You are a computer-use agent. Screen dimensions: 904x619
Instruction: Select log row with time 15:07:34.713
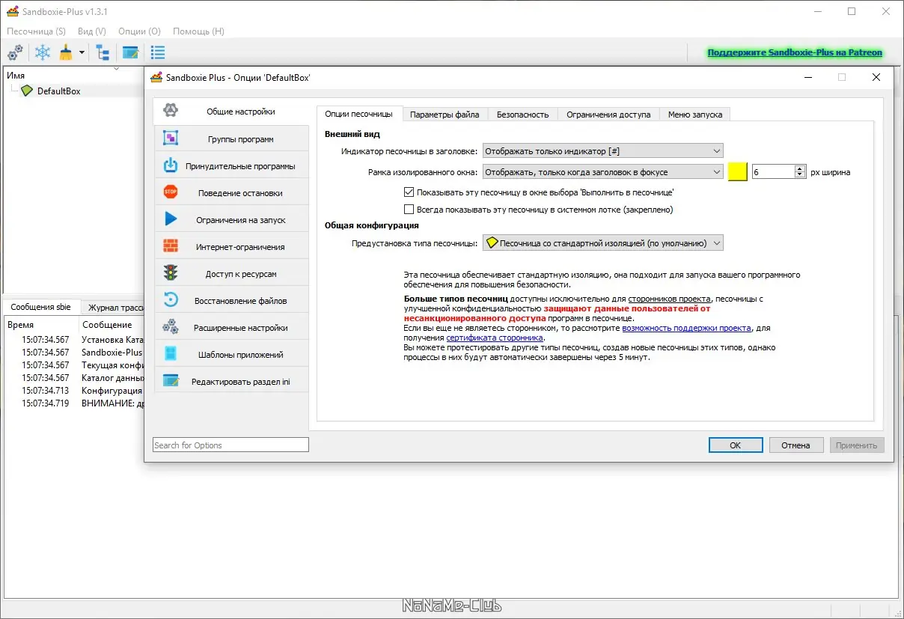(x=74, y=391)
